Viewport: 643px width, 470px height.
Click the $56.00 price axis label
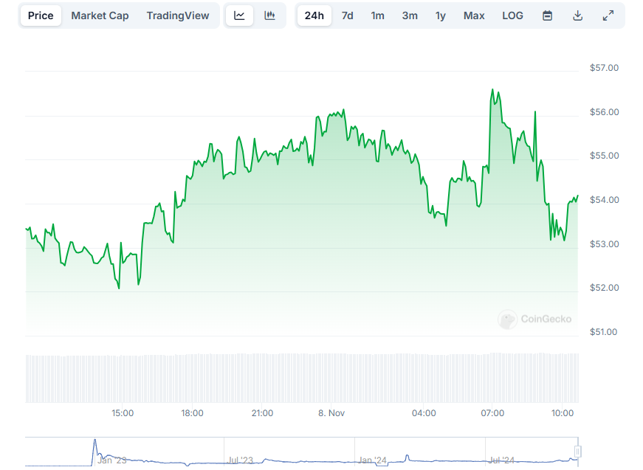pos(604,112)
